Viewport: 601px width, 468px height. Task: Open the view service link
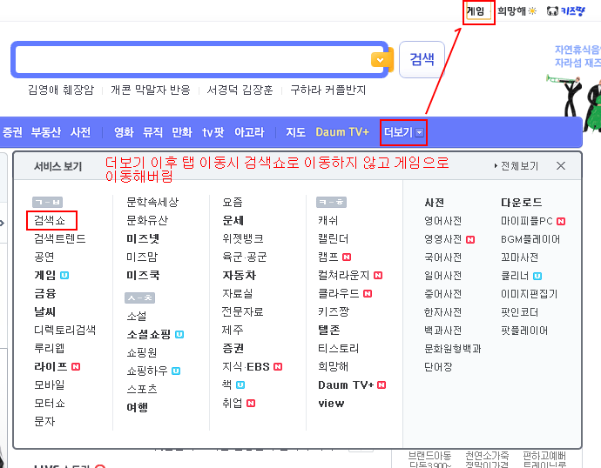coord(331,404)
